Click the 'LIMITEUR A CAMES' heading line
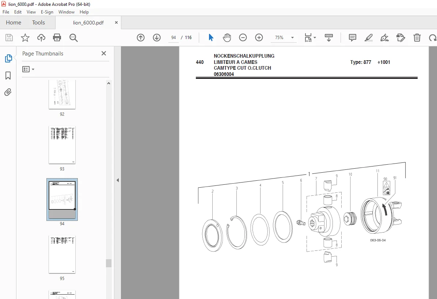 (x=236, y=62)
